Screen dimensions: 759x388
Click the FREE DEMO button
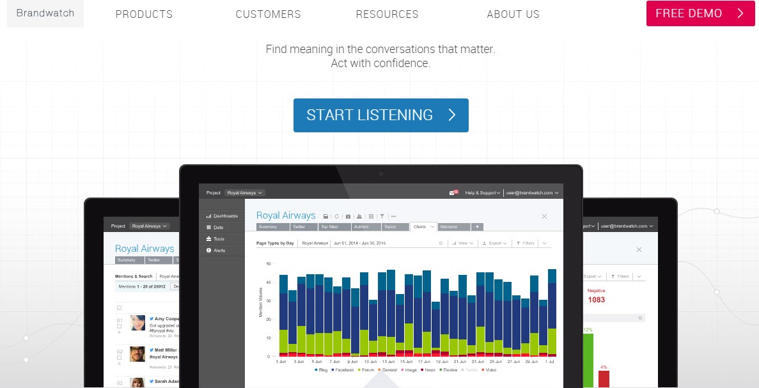point(700,13)
